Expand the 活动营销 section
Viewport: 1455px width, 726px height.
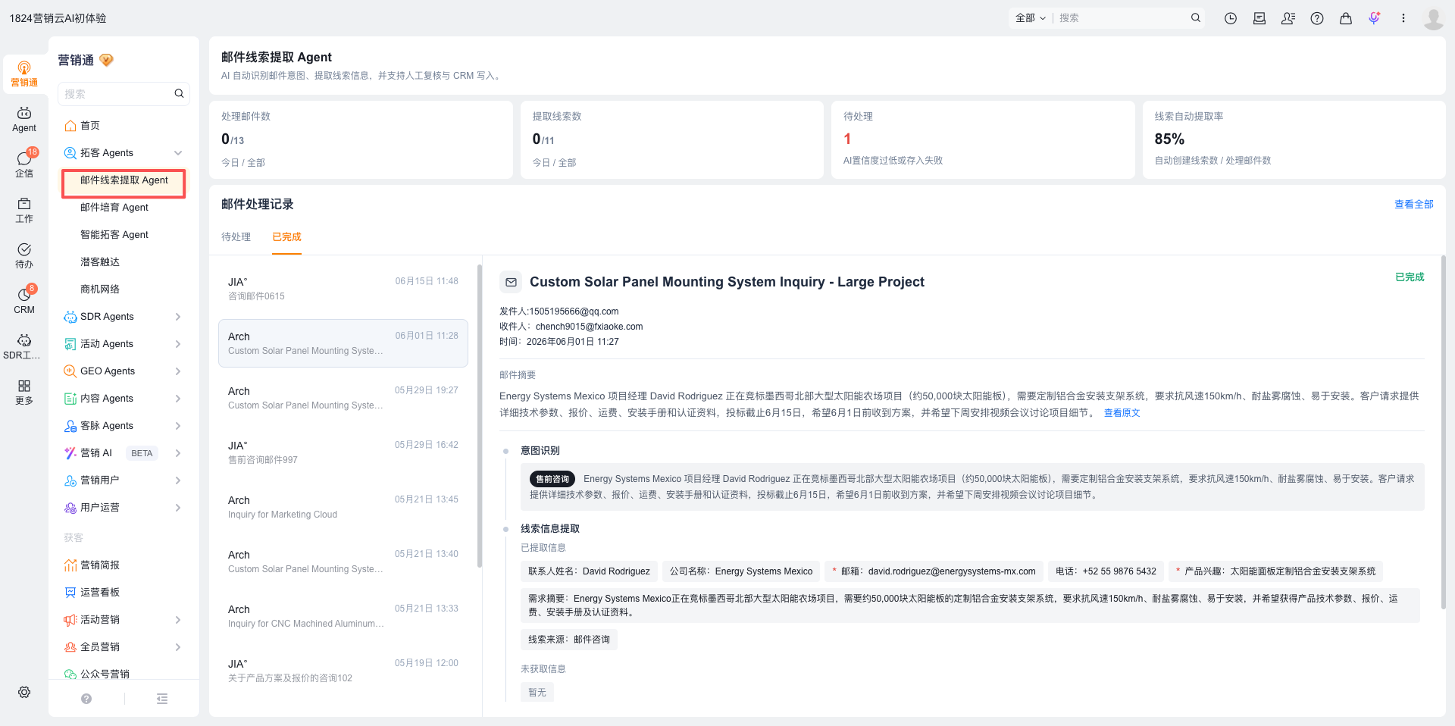click(x=178, y=620)
